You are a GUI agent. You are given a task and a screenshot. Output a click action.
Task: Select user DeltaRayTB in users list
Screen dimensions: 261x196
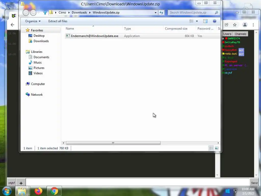(232, 42)
